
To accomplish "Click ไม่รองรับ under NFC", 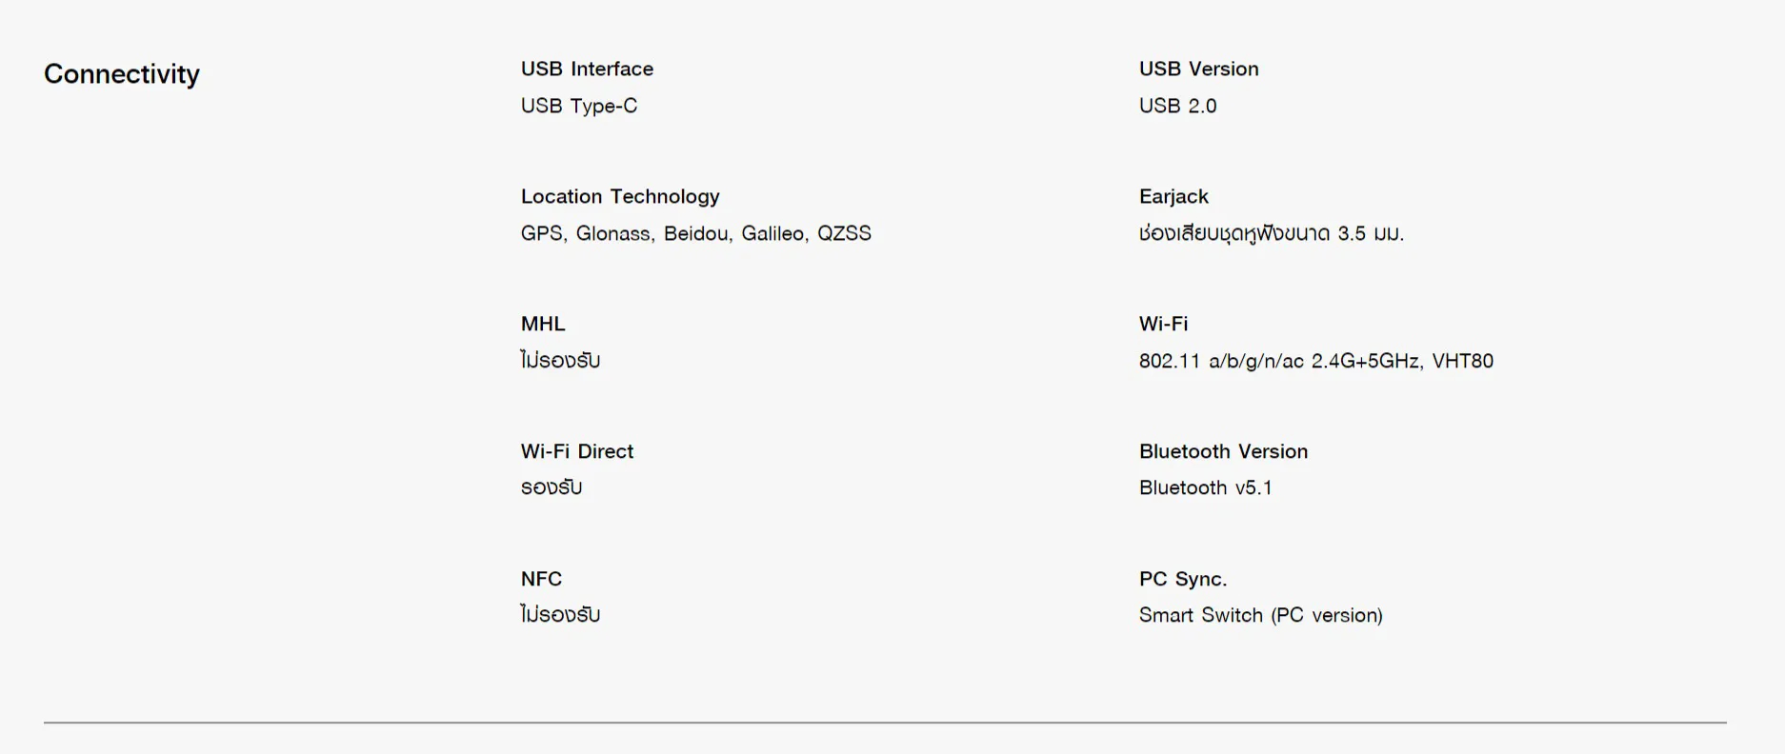I will pos(560,615).
